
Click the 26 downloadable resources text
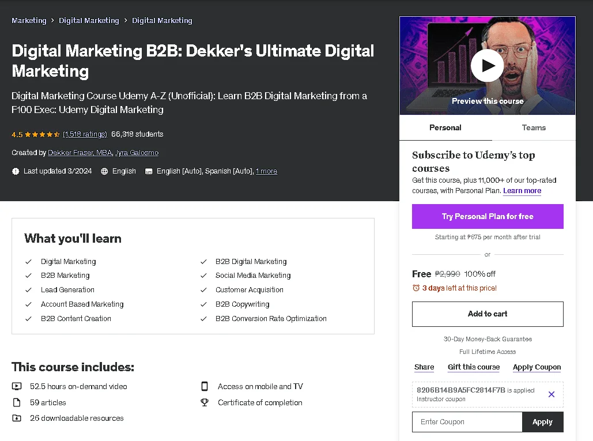pyautogui.click(x=77, y=418)
